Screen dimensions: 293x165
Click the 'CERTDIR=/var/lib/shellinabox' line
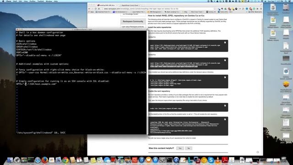pos(34,49)
